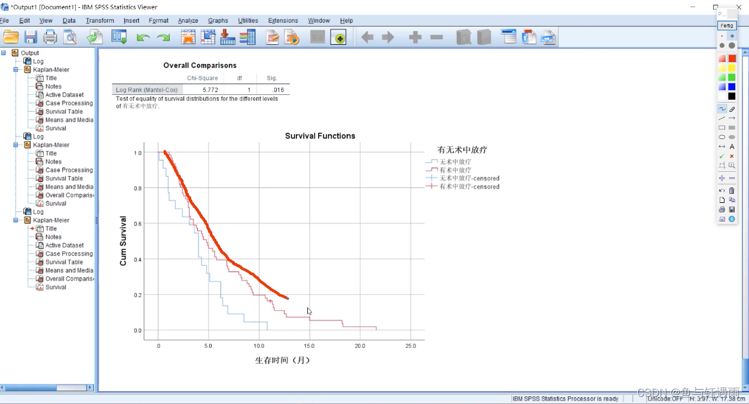
Task: Click the 'Overall Comparisons' table heading
Action: click(x=200, y=66)
